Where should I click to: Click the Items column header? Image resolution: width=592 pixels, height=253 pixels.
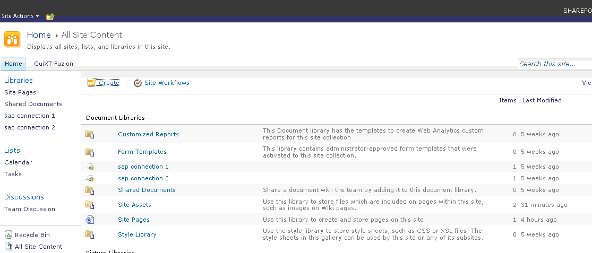click(508, 100)
